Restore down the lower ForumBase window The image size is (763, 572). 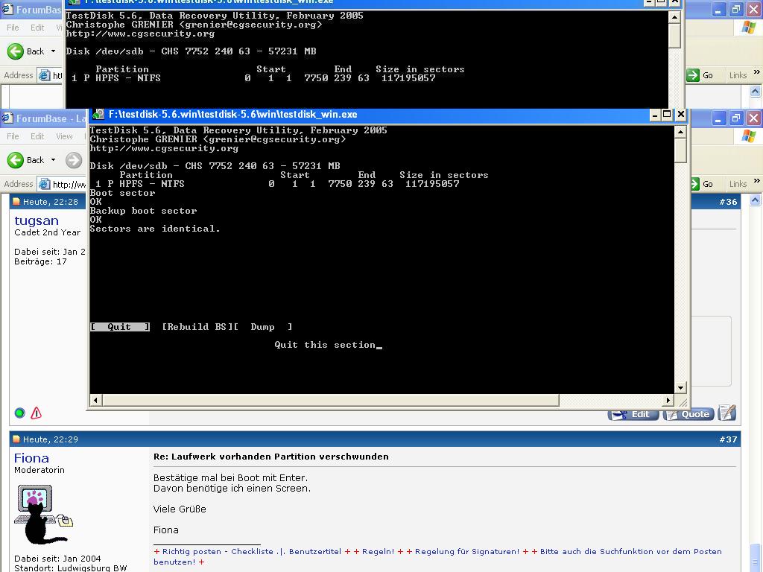(735, 118)
